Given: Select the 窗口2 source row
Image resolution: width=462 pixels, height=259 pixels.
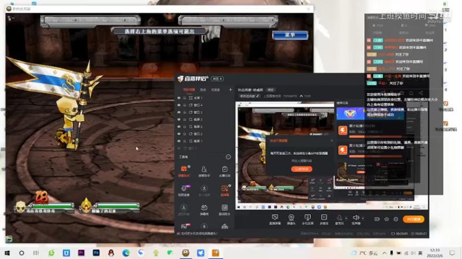Looking at the screenshot, I should [205, 134].
